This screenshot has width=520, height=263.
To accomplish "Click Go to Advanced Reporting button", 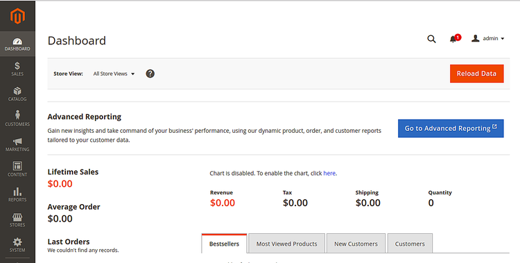I will pos(451,128).
